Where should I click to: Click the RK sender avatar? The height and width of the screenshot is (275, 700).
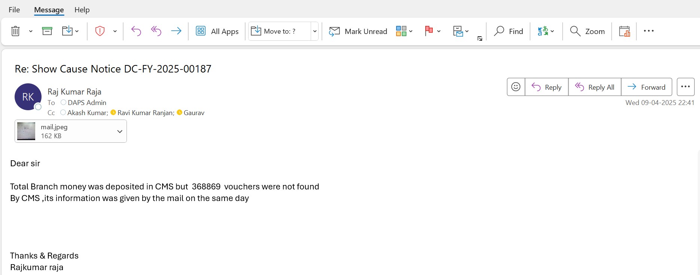pyautogui.click(x=28, y=97)
